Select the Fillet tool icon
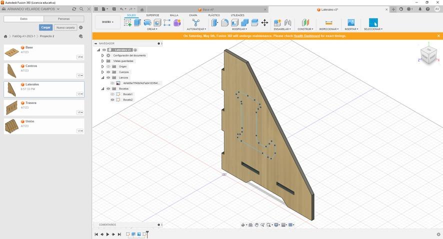 click(x=225, y=22)
